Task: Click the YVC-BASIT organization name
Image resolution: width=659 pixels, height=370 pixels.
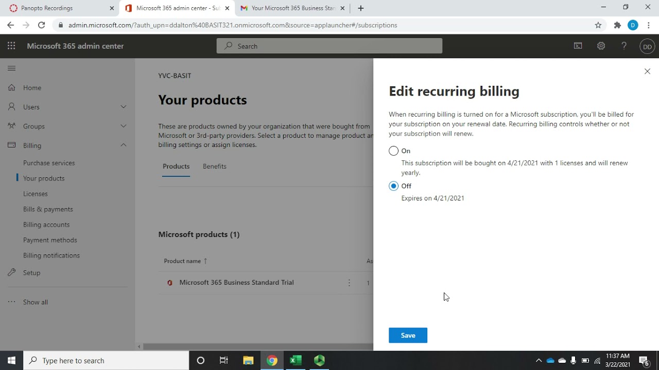Action: [175, 76]
